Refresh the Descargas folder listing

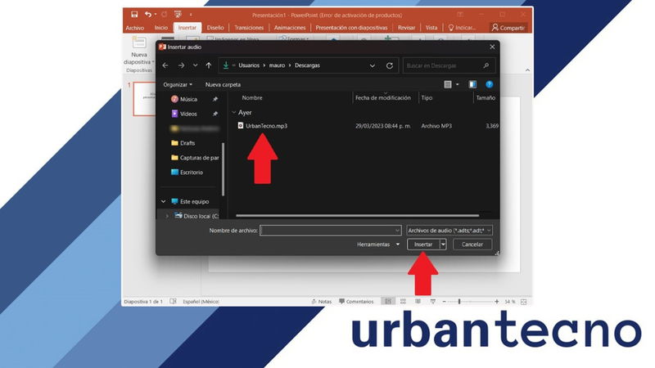[390, 65]
